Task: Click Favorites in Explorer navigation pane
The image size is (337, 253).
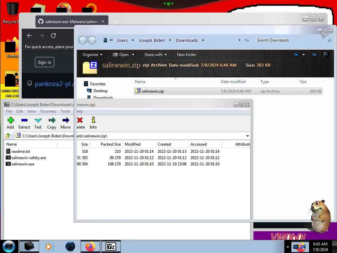Action: [x=98, y=84]
